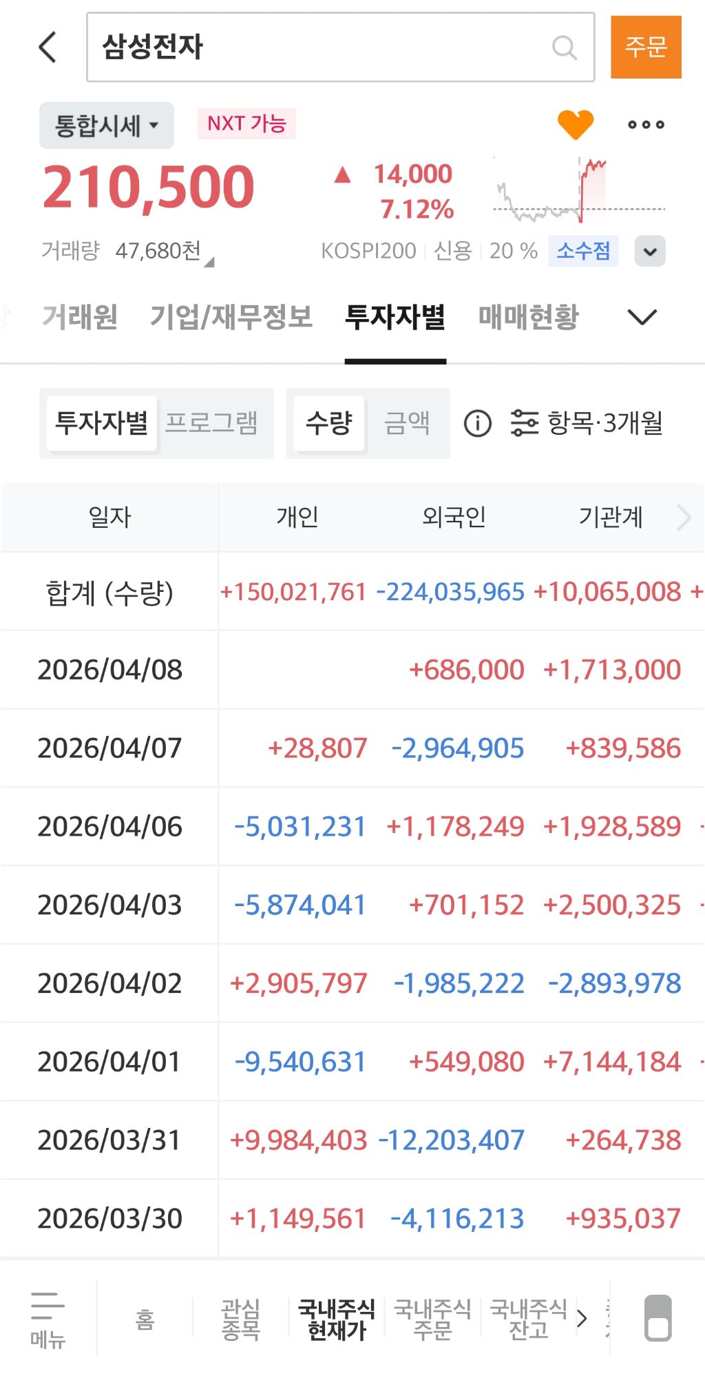This screenshot has width=705, height=1376.
Task: Tap the +150,021,761 total value
Action: coord(293,592)
